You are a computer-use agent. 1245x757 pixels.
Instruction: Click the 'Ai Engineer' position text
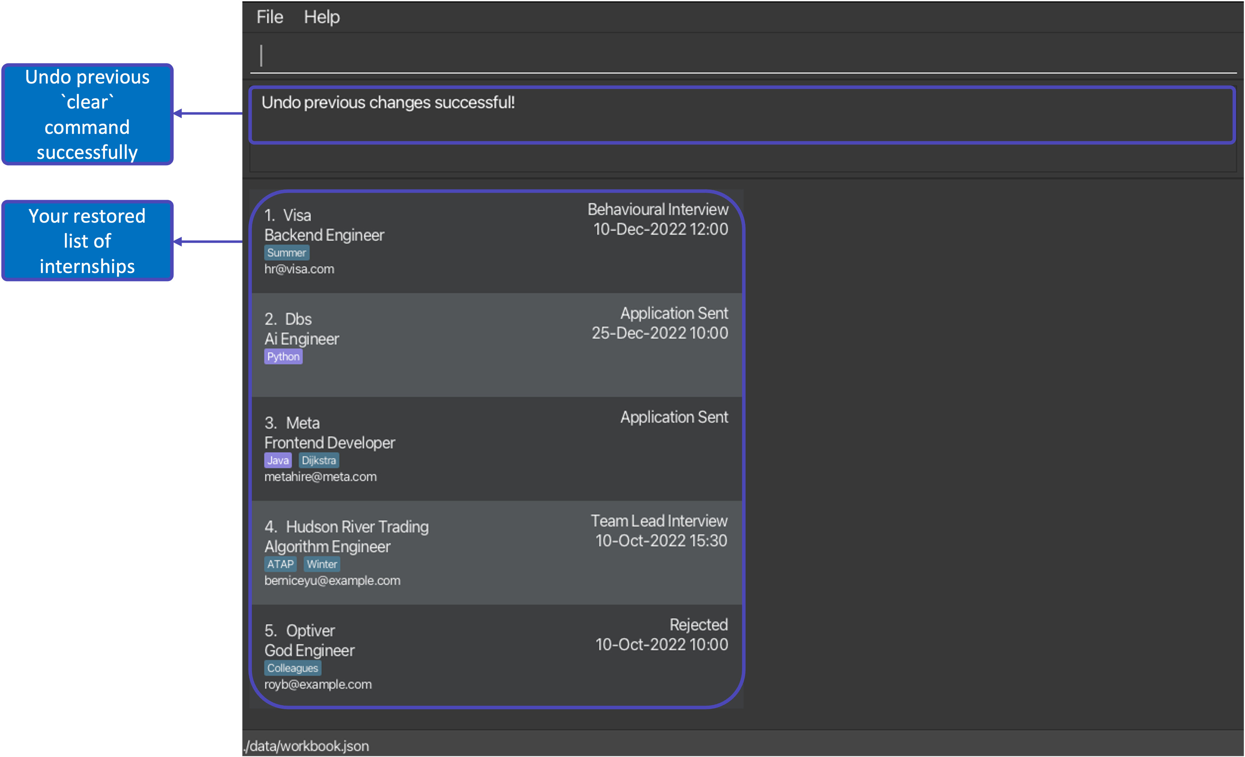302,339
